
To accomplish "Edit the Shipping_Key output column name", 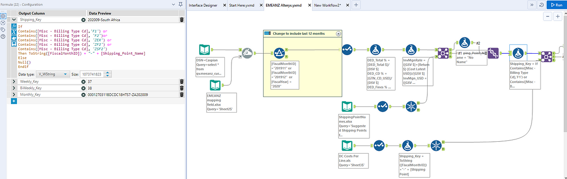I will pos(50,20).
